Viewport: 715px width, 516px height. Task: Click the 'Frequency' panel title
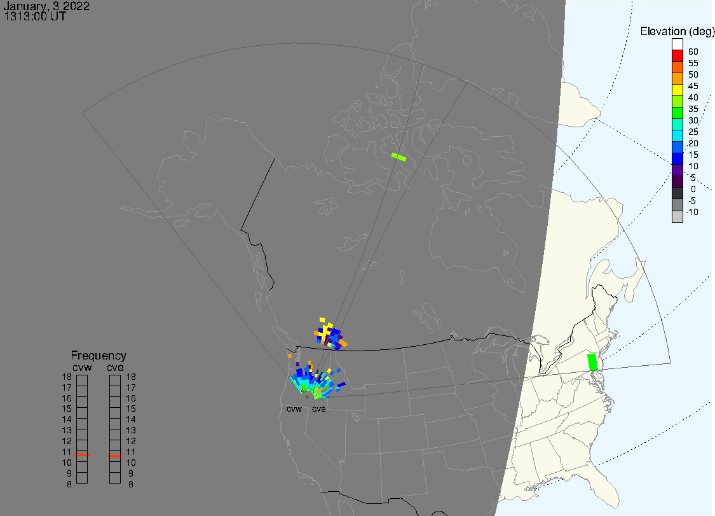(99, 355)
